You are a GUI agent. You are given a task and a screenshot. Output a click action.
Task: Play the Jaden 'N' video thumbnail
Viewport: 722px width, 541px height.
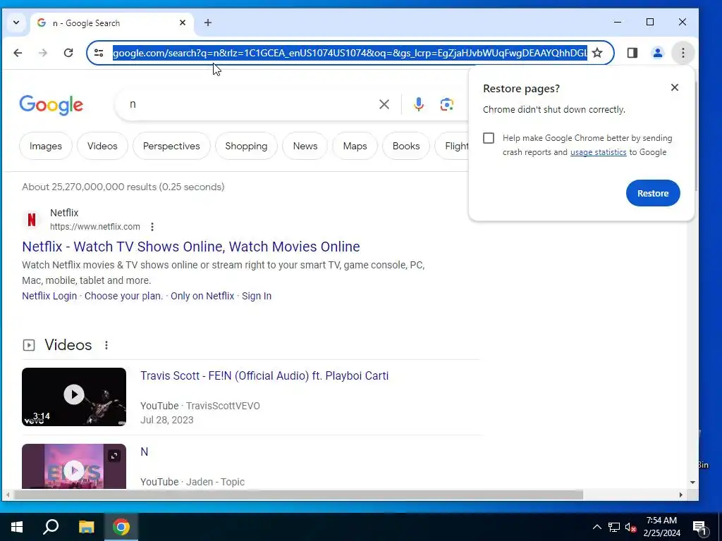pyautogui.click(x=73, y=466)
